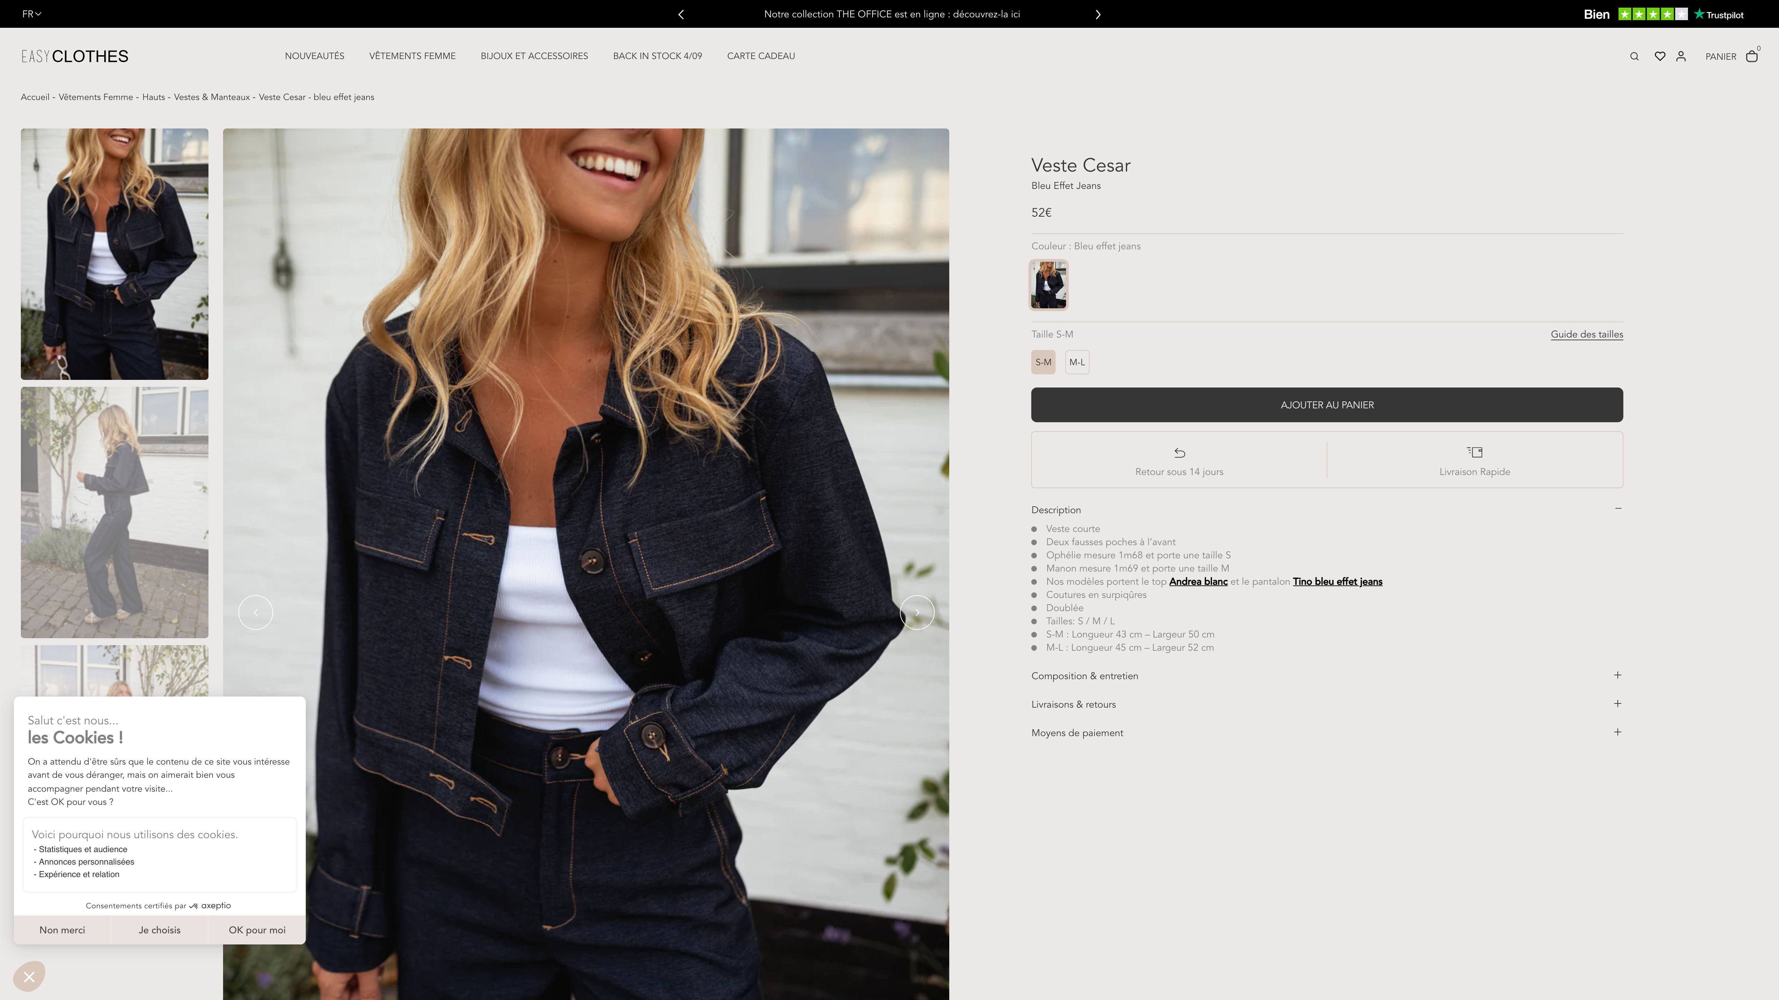Open the wishlist heart icon

pos(1660,56)
